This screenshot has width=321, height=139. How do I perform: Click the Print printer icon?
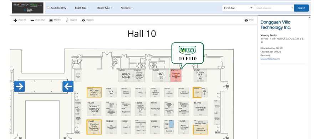(x=246, y=20)
